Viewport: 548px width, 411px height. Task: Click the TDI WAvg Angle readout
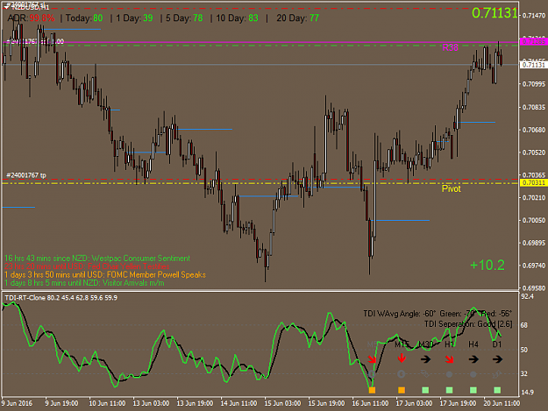438,314
